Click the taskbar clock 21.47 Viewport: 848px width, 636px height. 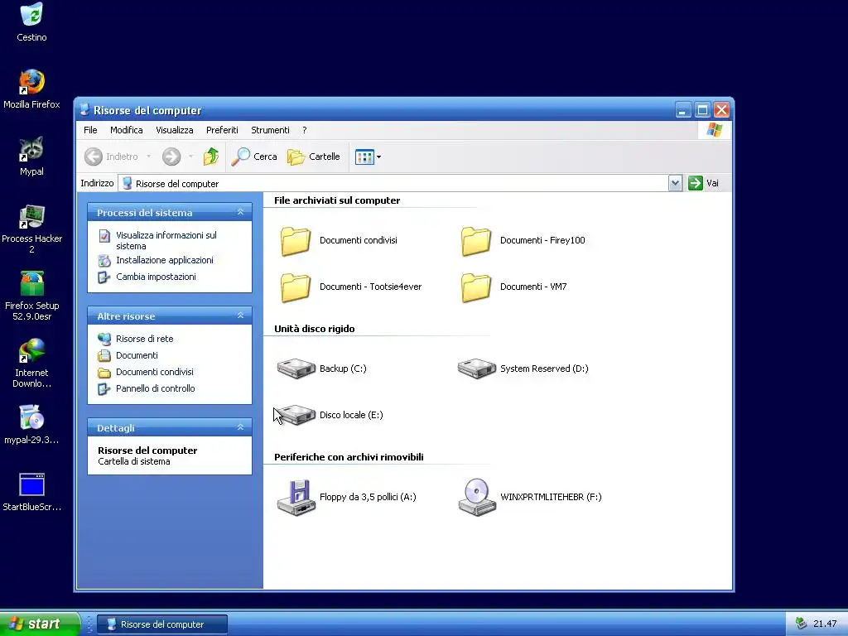coord(825,624)
